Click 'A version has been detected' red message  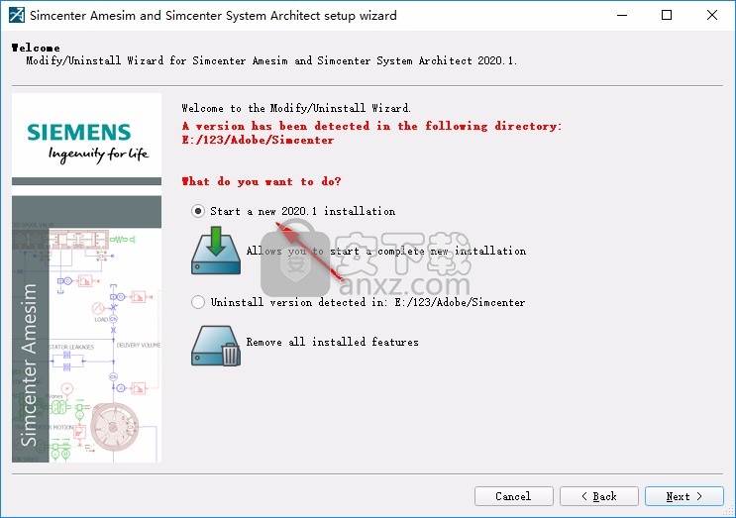pos(371,126)
